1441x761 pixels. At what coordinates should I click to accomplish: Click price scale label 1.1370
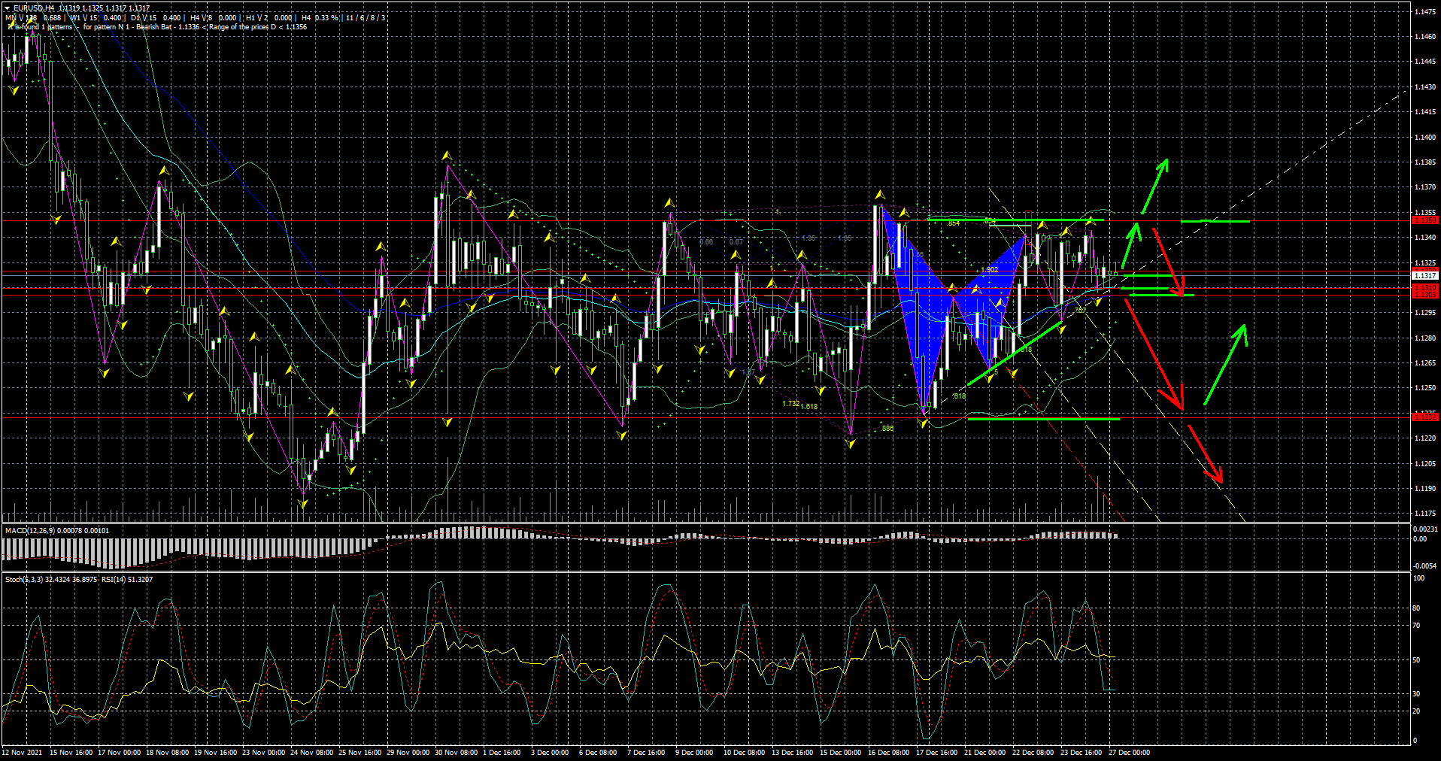[1425, 187]
